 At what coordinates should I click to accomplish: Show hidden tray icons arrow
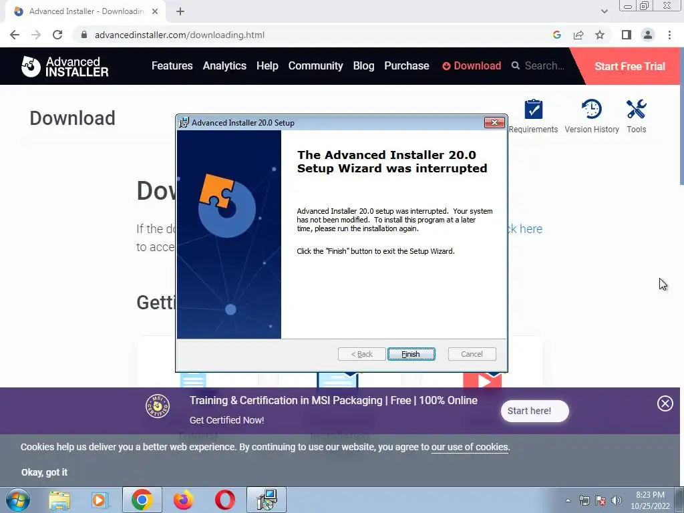coord(568,500)
